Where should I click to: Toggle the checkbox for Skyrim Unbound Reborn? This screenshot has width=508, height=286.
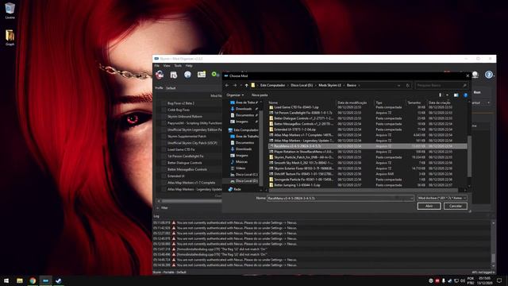pyautogui.click(x=164, y=117)
